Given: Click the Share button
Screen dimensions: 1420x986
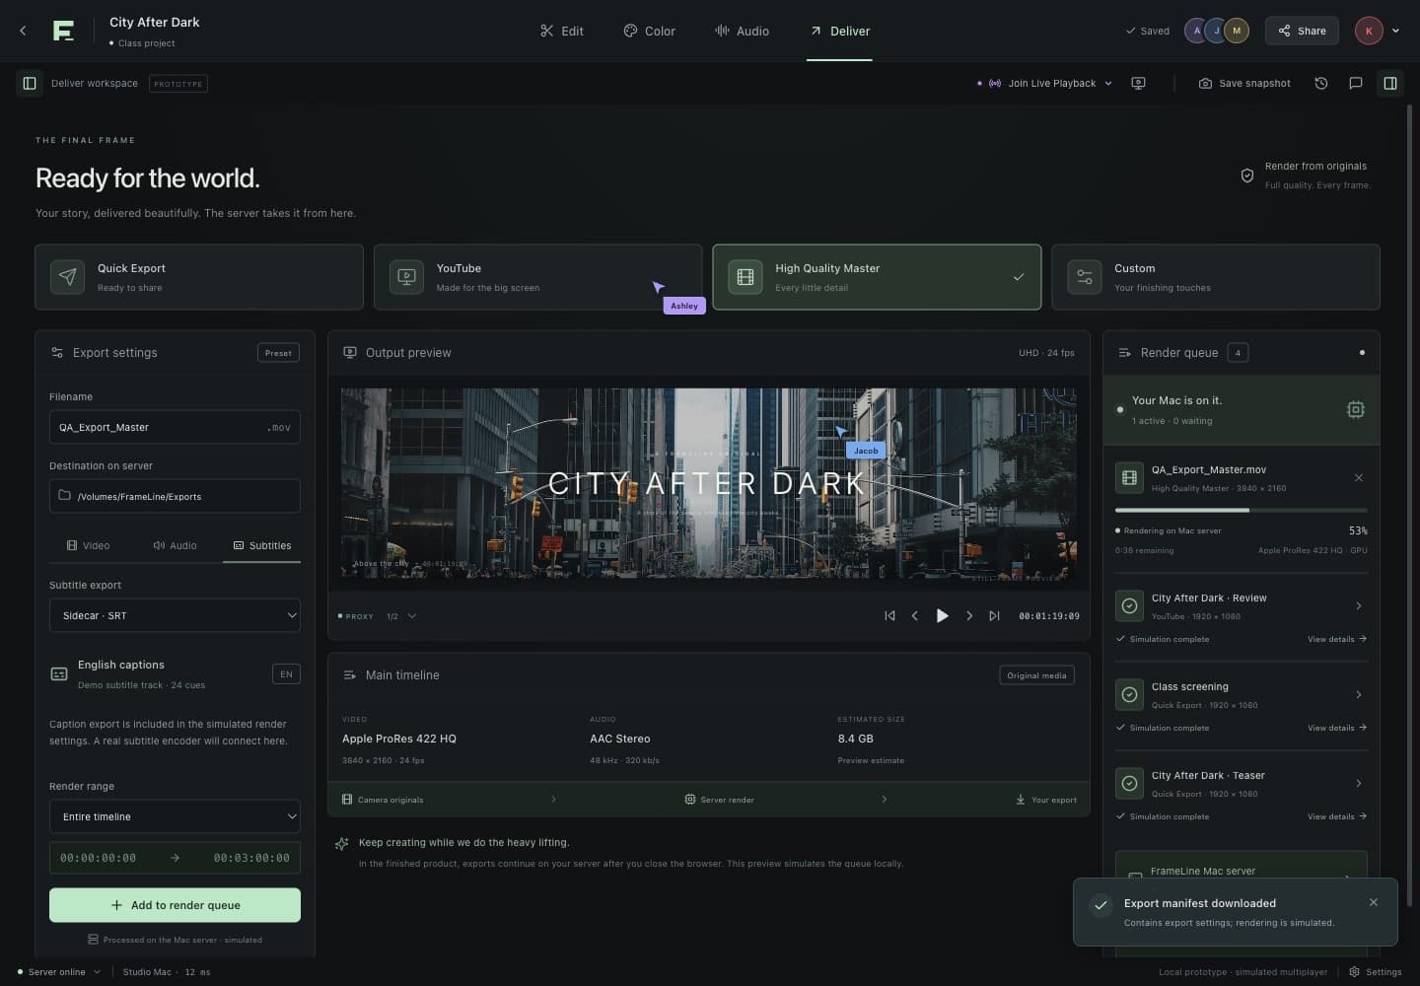Looking at the screenshot, I should coord(1302,31).
